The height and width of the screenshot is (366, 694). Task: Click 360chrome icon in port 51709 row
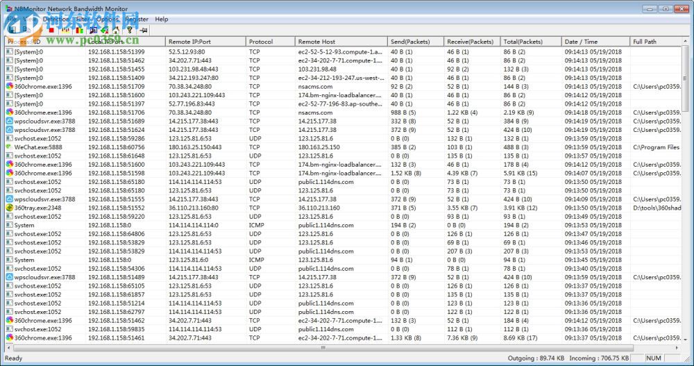9,86
